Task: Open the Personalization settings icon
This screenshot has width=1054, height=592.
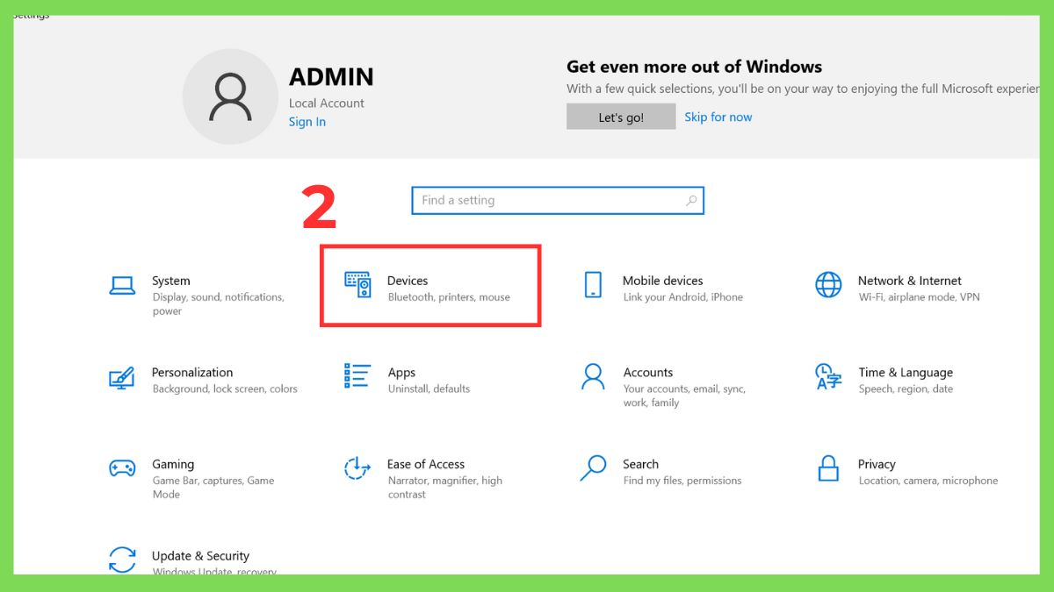Action: click(x=122, y=375)
